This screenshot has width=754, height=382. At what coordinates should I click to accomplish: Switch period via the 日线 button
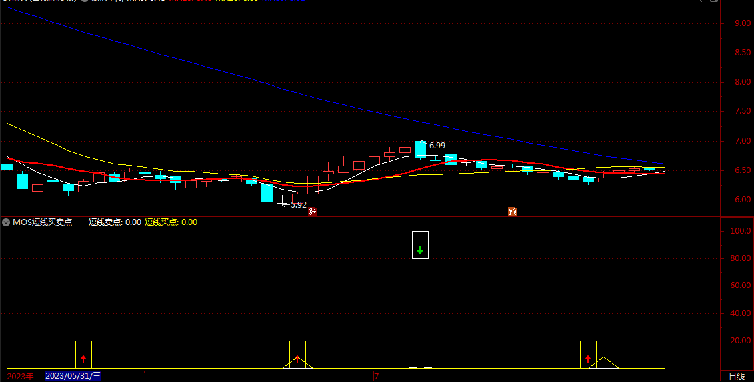[x=737, y=376]
